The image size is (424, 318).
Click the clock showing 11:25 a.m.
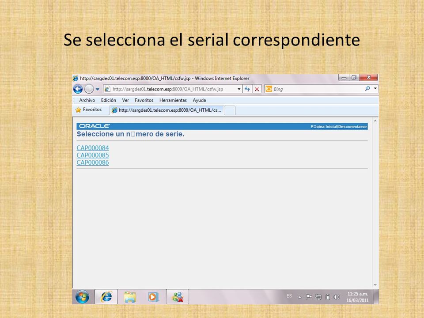(357, 297)
